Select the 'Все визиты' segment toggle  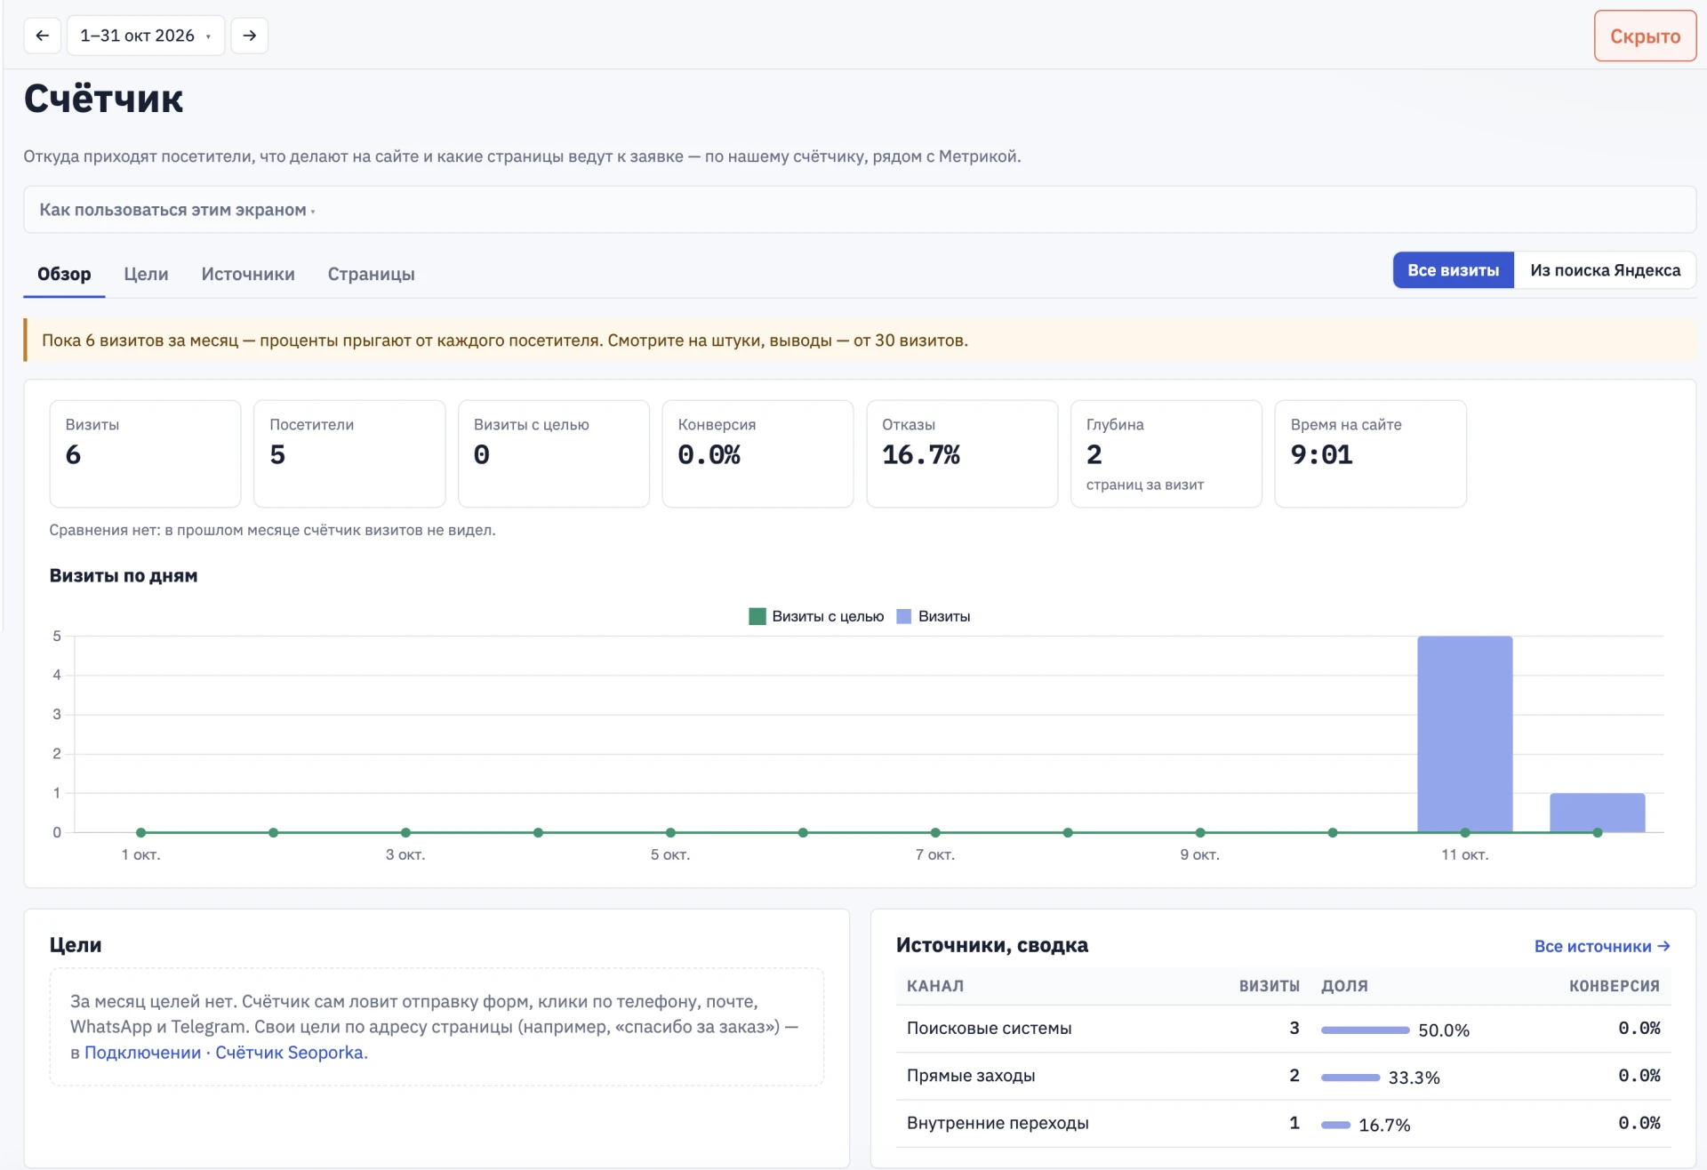pyautogui.click(x=1453, y=270)
